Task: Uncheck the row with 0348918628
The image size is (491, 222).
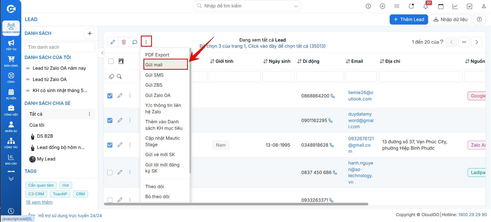Action: click(110, 145)
